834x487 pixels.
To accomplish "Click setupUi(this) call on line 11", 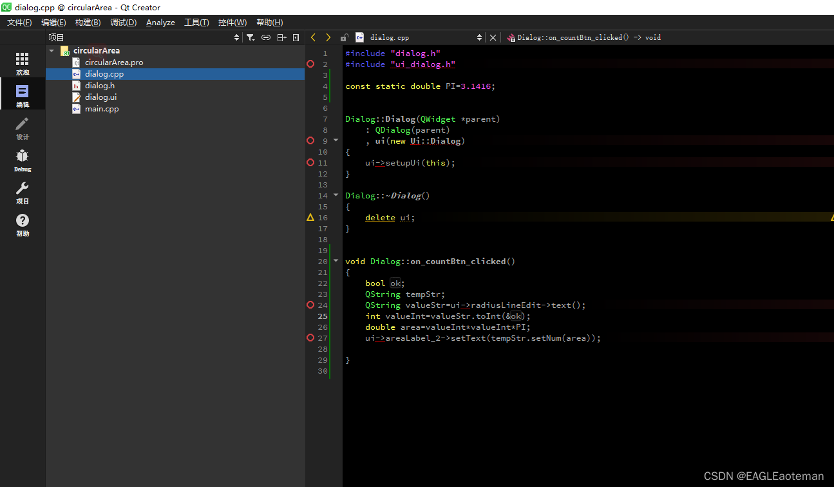I will tap(420, 163).
